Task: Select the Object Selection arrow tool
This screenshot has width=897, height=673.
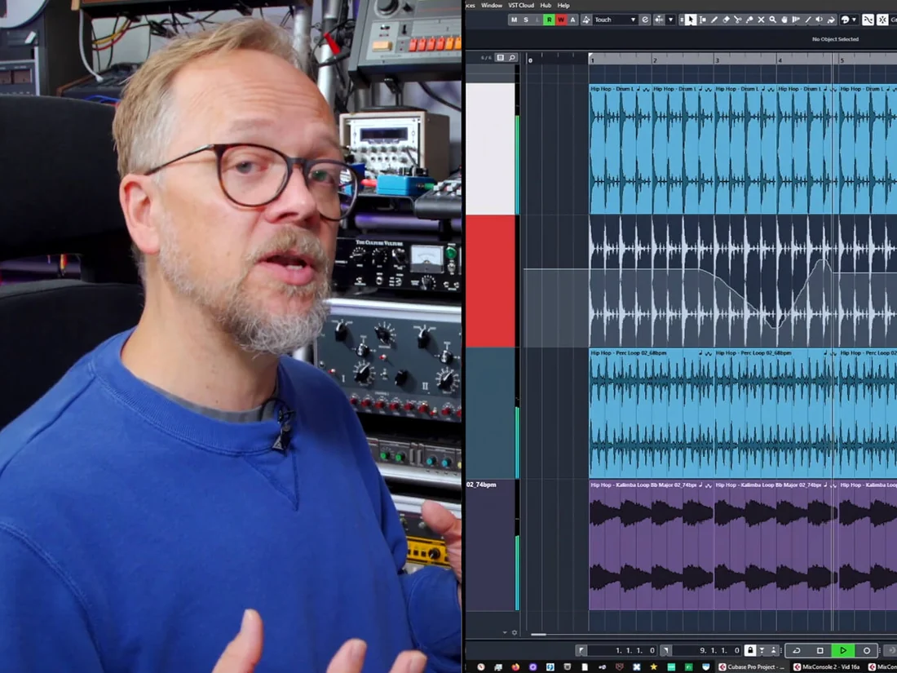Action: pyautogui.click(x=691, y=20)
